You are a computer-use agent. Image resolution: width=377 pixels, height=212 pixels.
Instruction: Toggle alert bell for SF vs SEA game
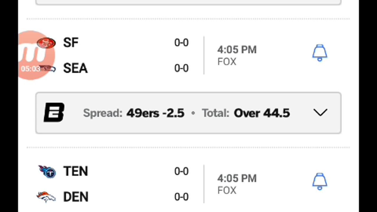coord(320,53)
